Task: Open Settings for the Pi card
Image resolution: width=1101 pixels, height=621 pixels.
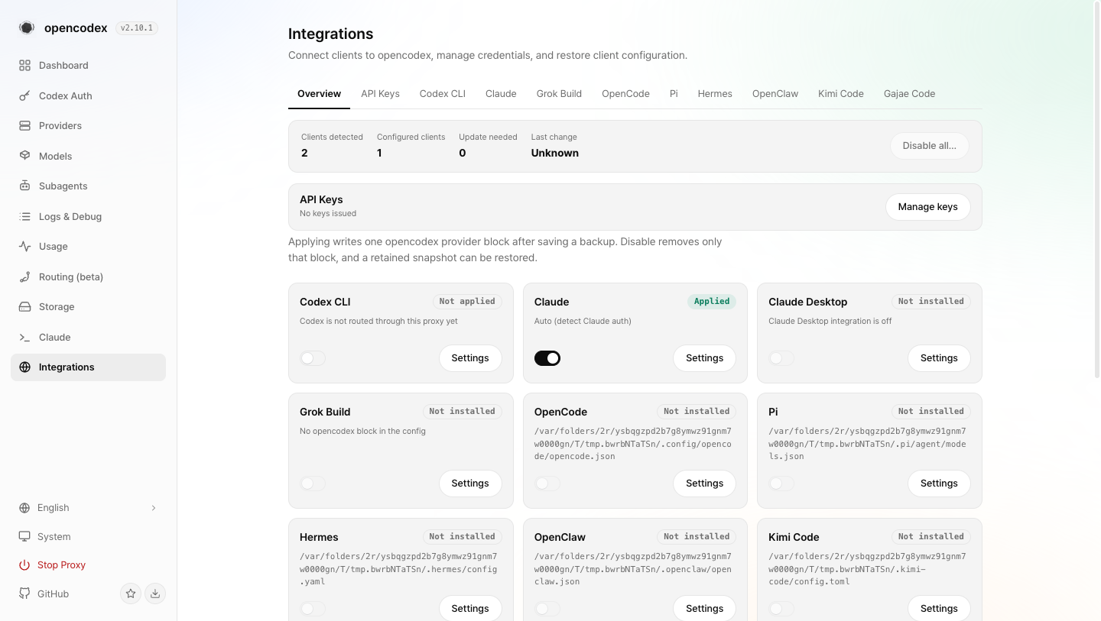Action: coord(939,484)
